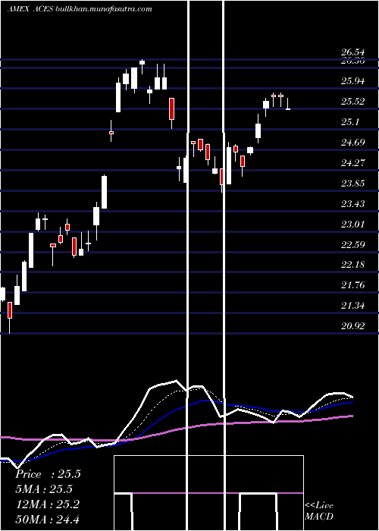Select the 23.85 price axis label

click(x=353, y=184)
